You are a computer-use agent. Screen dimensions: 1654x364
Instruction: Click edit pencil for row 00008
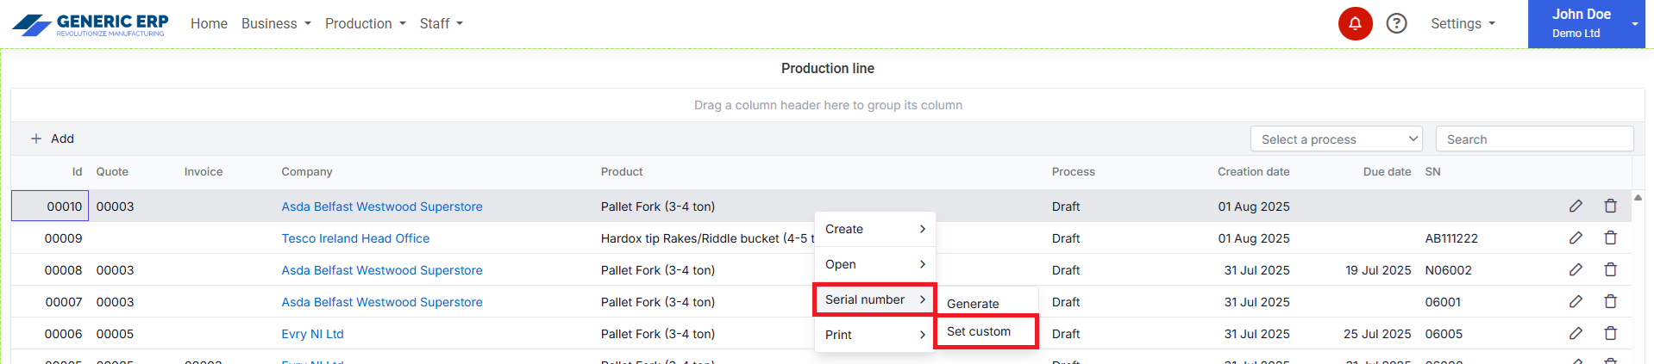[x=1576, y=269]
